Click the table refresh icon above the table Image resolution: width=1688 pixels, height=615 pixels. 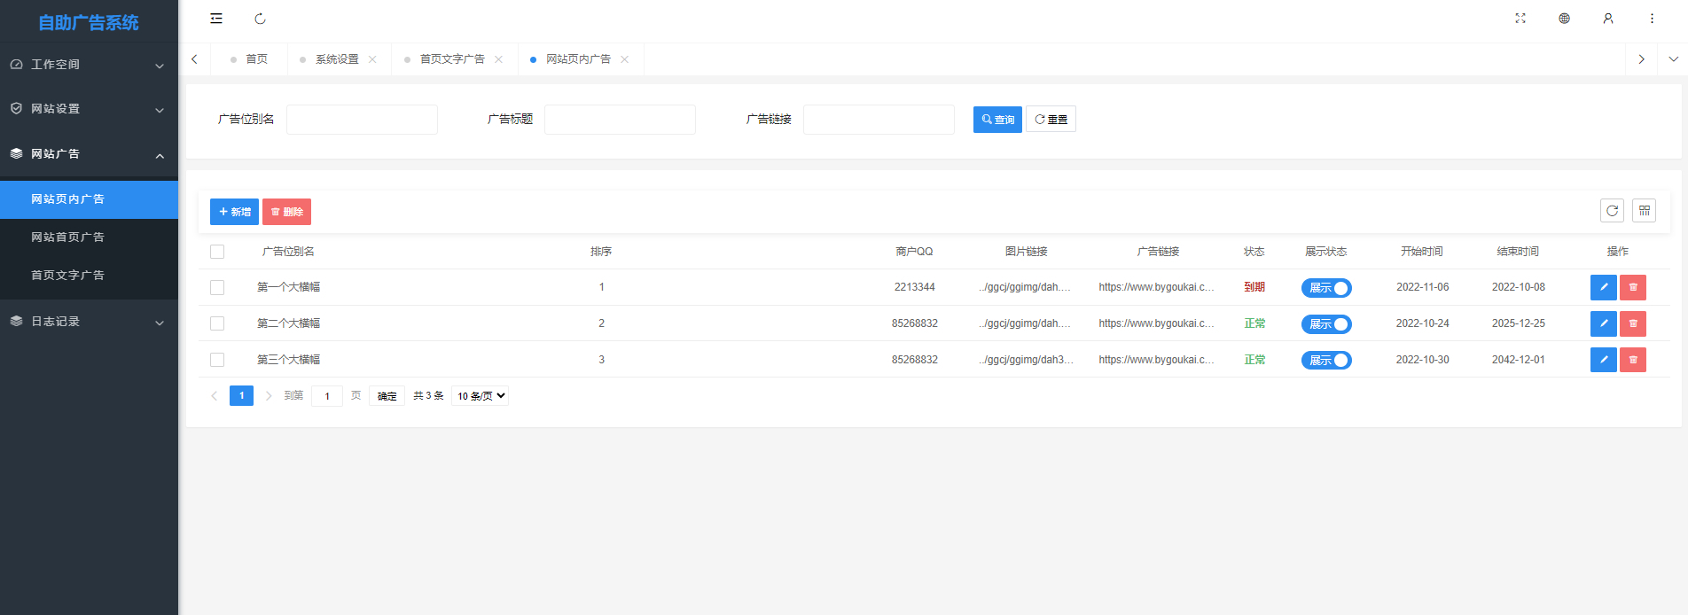click(x=1612, y=211)
